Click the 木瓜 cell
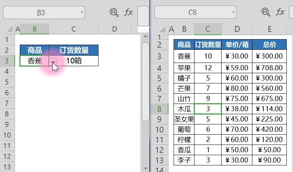The image size is (293, 172). (184, 109)
